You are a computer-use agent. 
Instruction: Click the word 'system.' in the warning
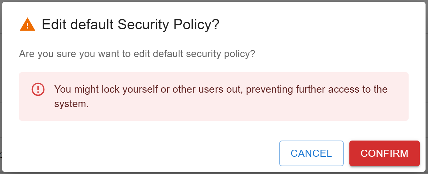click(x=71, y=104)
